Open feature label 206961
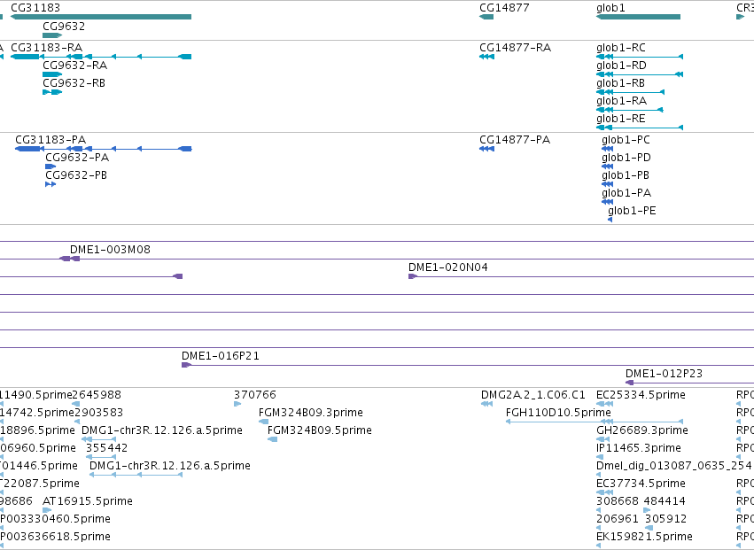 coord(618,520)
